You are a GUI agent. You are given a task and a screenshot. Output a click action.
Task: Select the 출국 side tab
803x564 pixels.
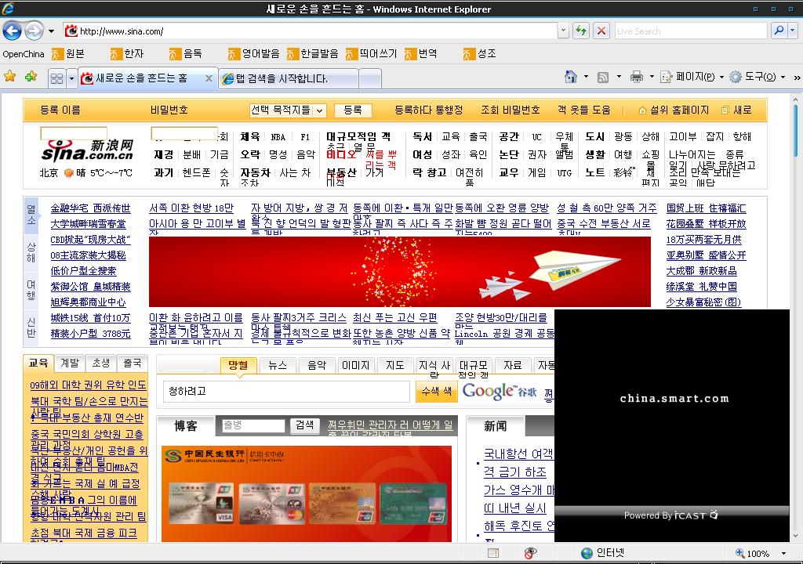tap(132, 363)
